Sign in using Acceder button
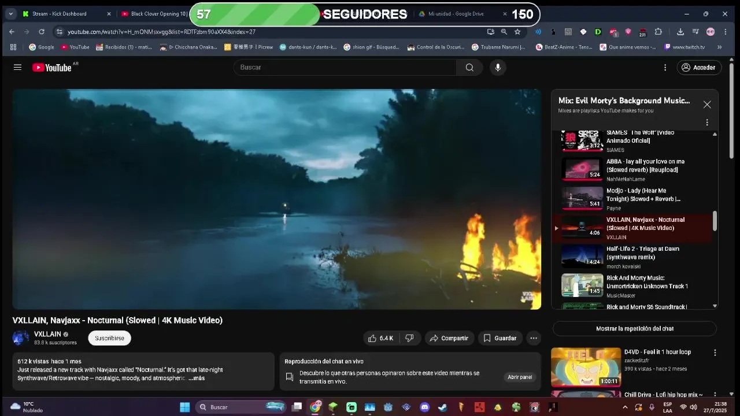 (699, 68)
